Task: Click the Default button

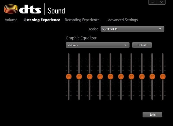Action: tap(142, 45)
